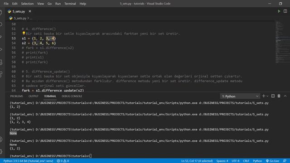This screenshot has width=290, height=163.
Task: Switch to the PROBLEMS panel tab
Action: pyautogui.click(x=16, y=96)
